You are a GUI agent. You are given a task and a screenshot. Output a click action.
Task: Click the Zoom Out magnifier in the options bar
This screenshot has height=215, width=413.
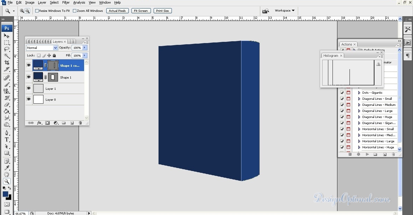pyautogui.click(x=27, y=11)
